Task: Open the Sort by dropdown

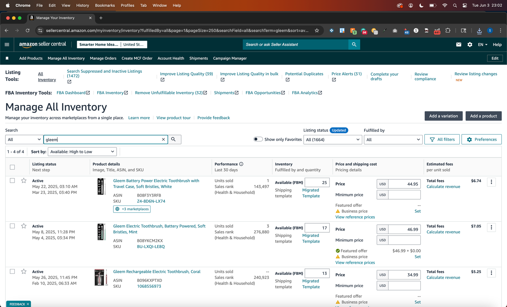Action: coord(82,152)
